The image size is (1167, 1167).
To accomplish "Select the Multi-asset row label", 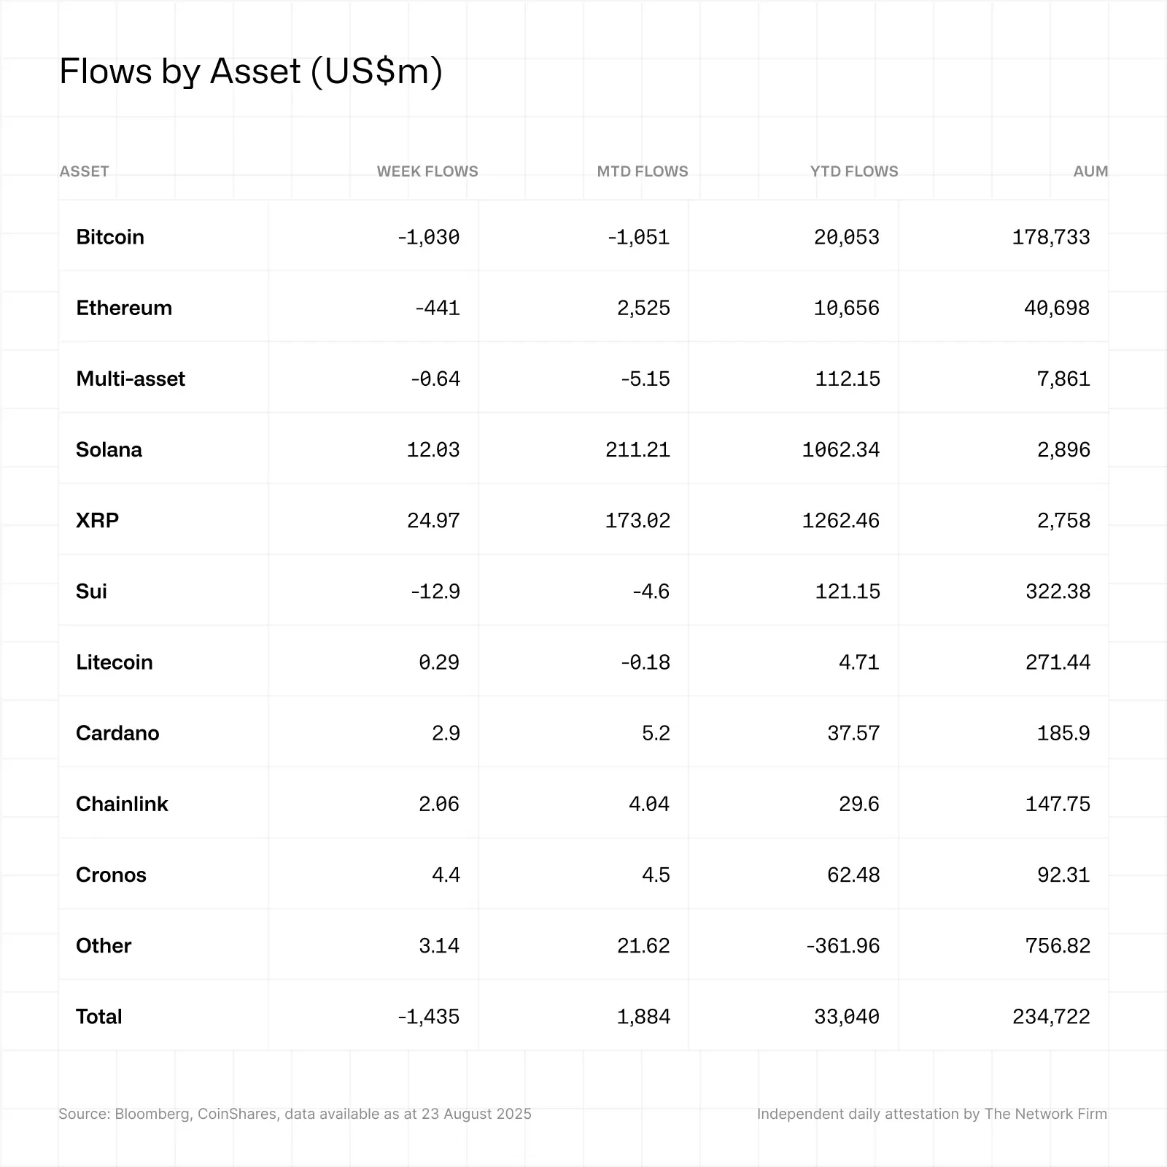I will tap(131, 379).
